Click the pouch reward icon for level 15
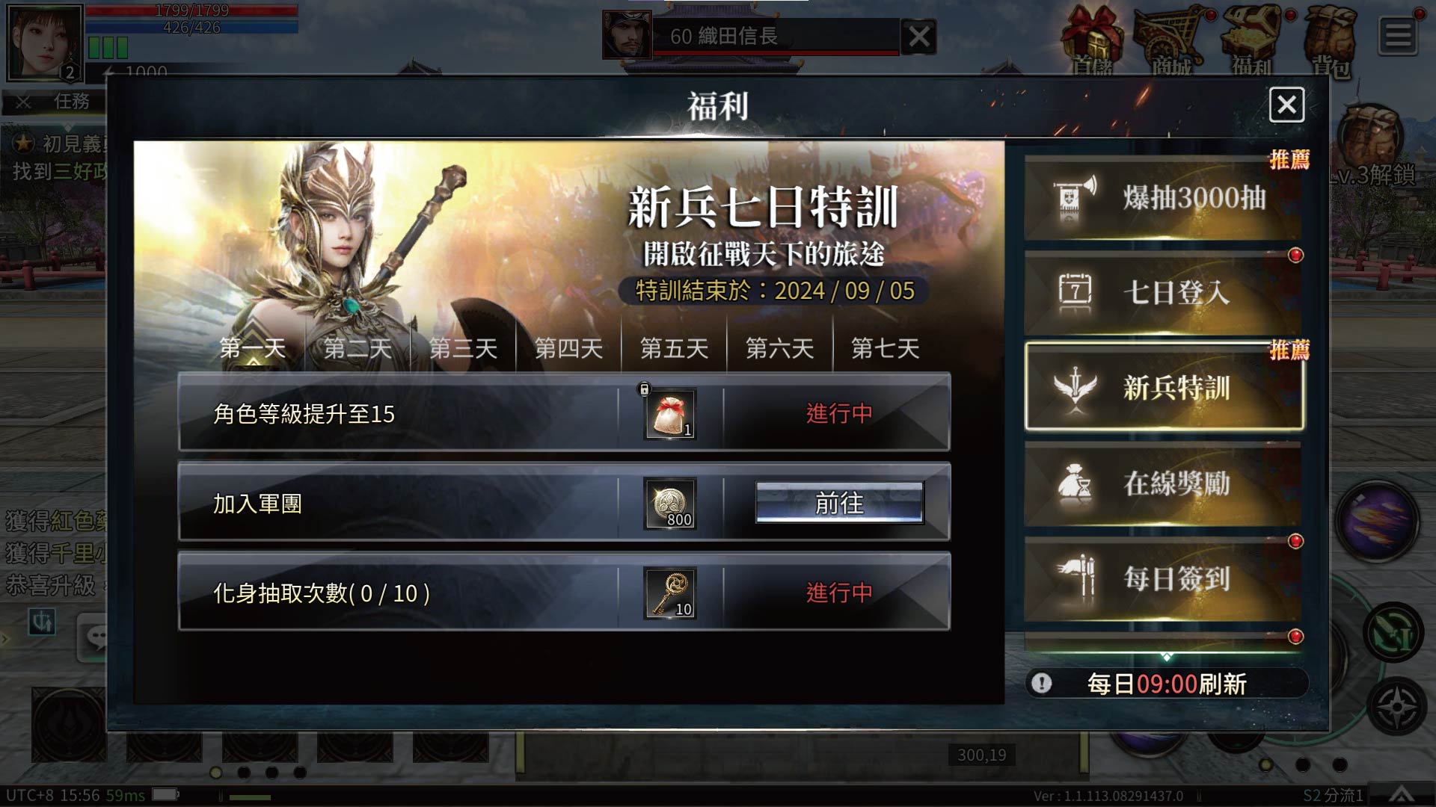The width and height of the screenshot is (1436, 807). coord(670,413)
